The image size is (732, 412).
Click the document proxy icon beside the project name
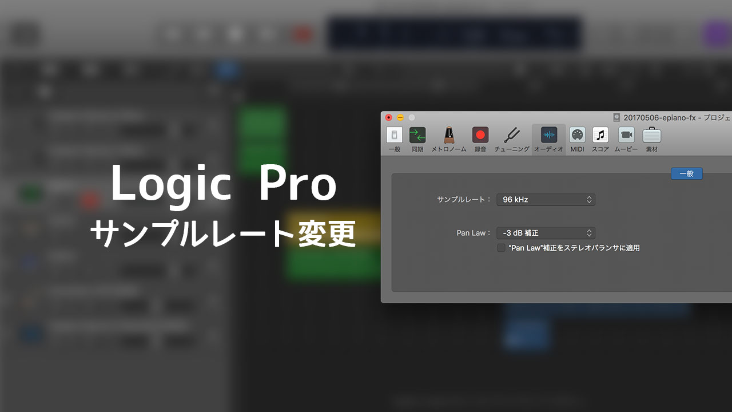point(616,117)
